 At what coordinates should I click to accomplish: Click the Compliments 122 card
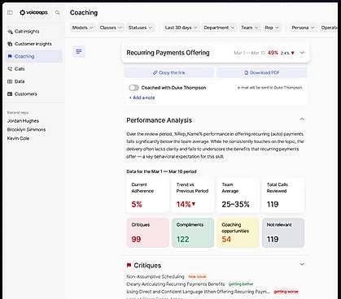(193, 233)
